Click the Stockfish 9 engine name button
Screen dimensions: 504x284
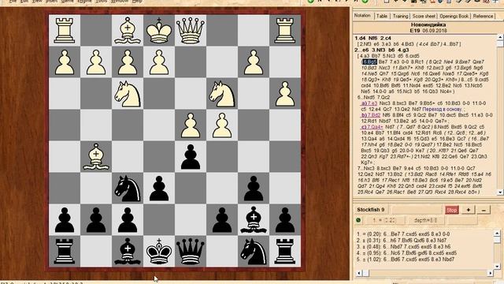[x=371, y=210]
